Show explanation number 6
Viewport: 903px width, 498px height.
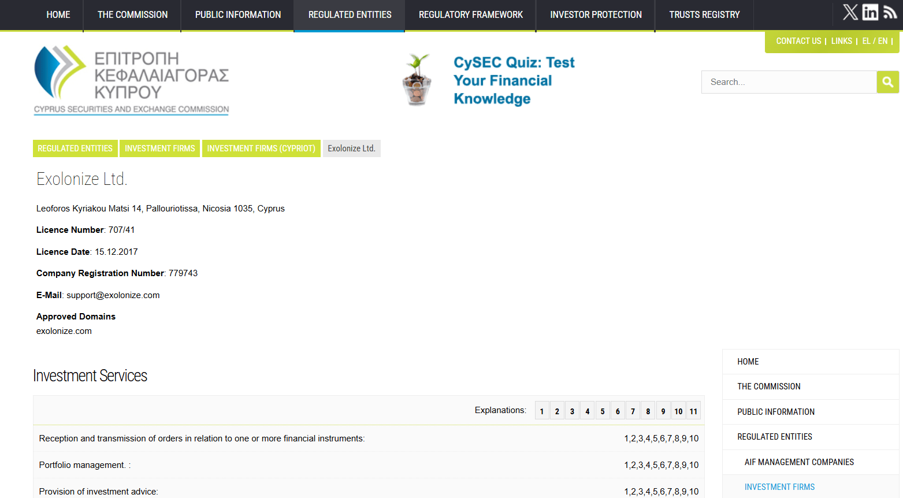pyautogui.click(x=618, y=411)
